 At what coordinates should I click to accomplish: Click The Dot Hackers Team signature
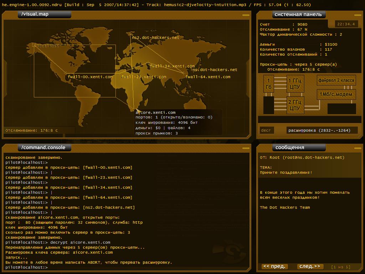pyautogui.click(x=285, y=207)
